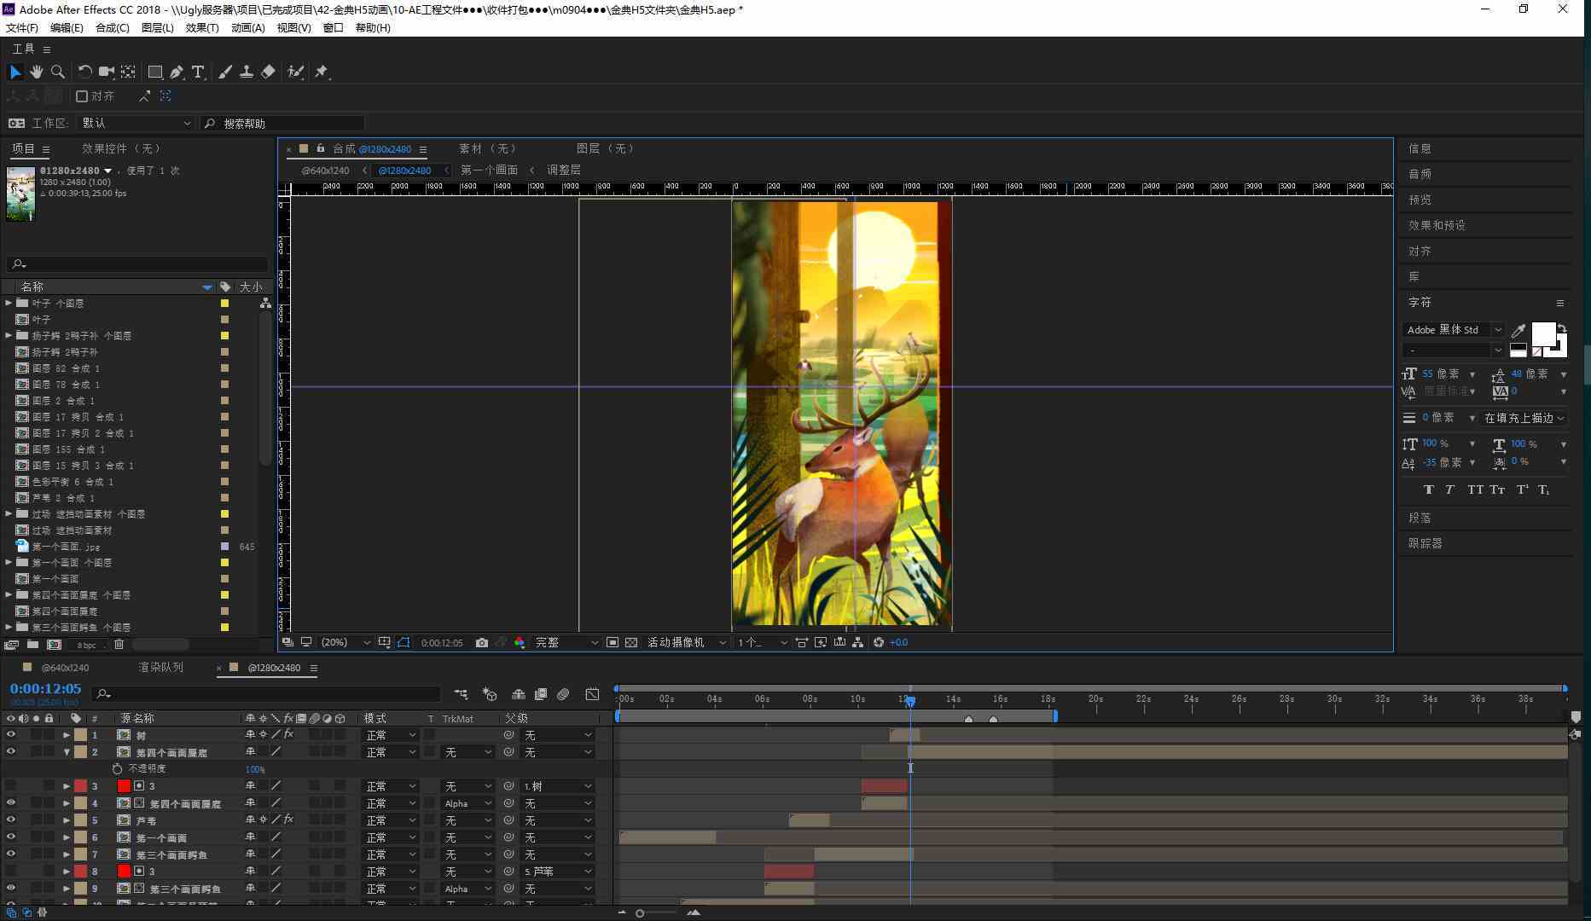Screen dimensions: 1591x921
Task: Click the reset exposure icon in viewer
Action: [878, 643]
